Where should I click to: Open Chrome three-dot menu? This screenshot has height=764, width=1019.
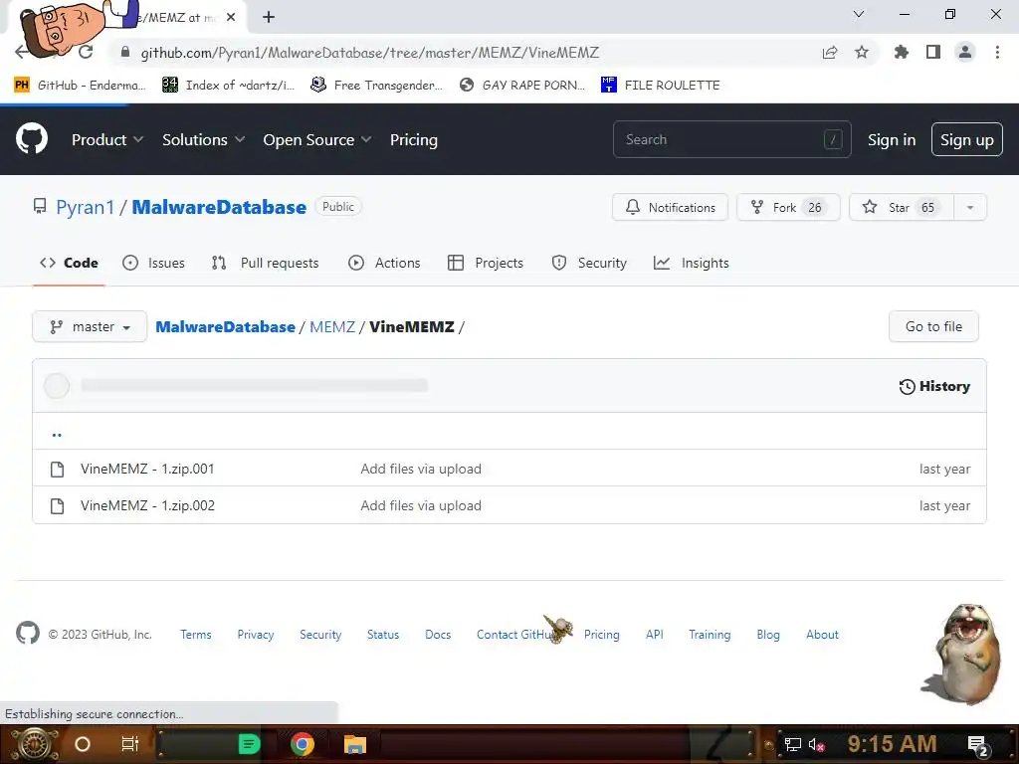pyautogui.click(x=997, y=53)
